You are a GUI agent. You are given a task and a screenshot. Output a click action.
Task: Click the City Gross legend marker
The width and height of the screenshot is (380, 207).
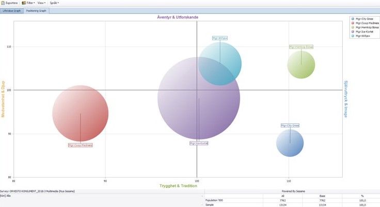(353, 19)
